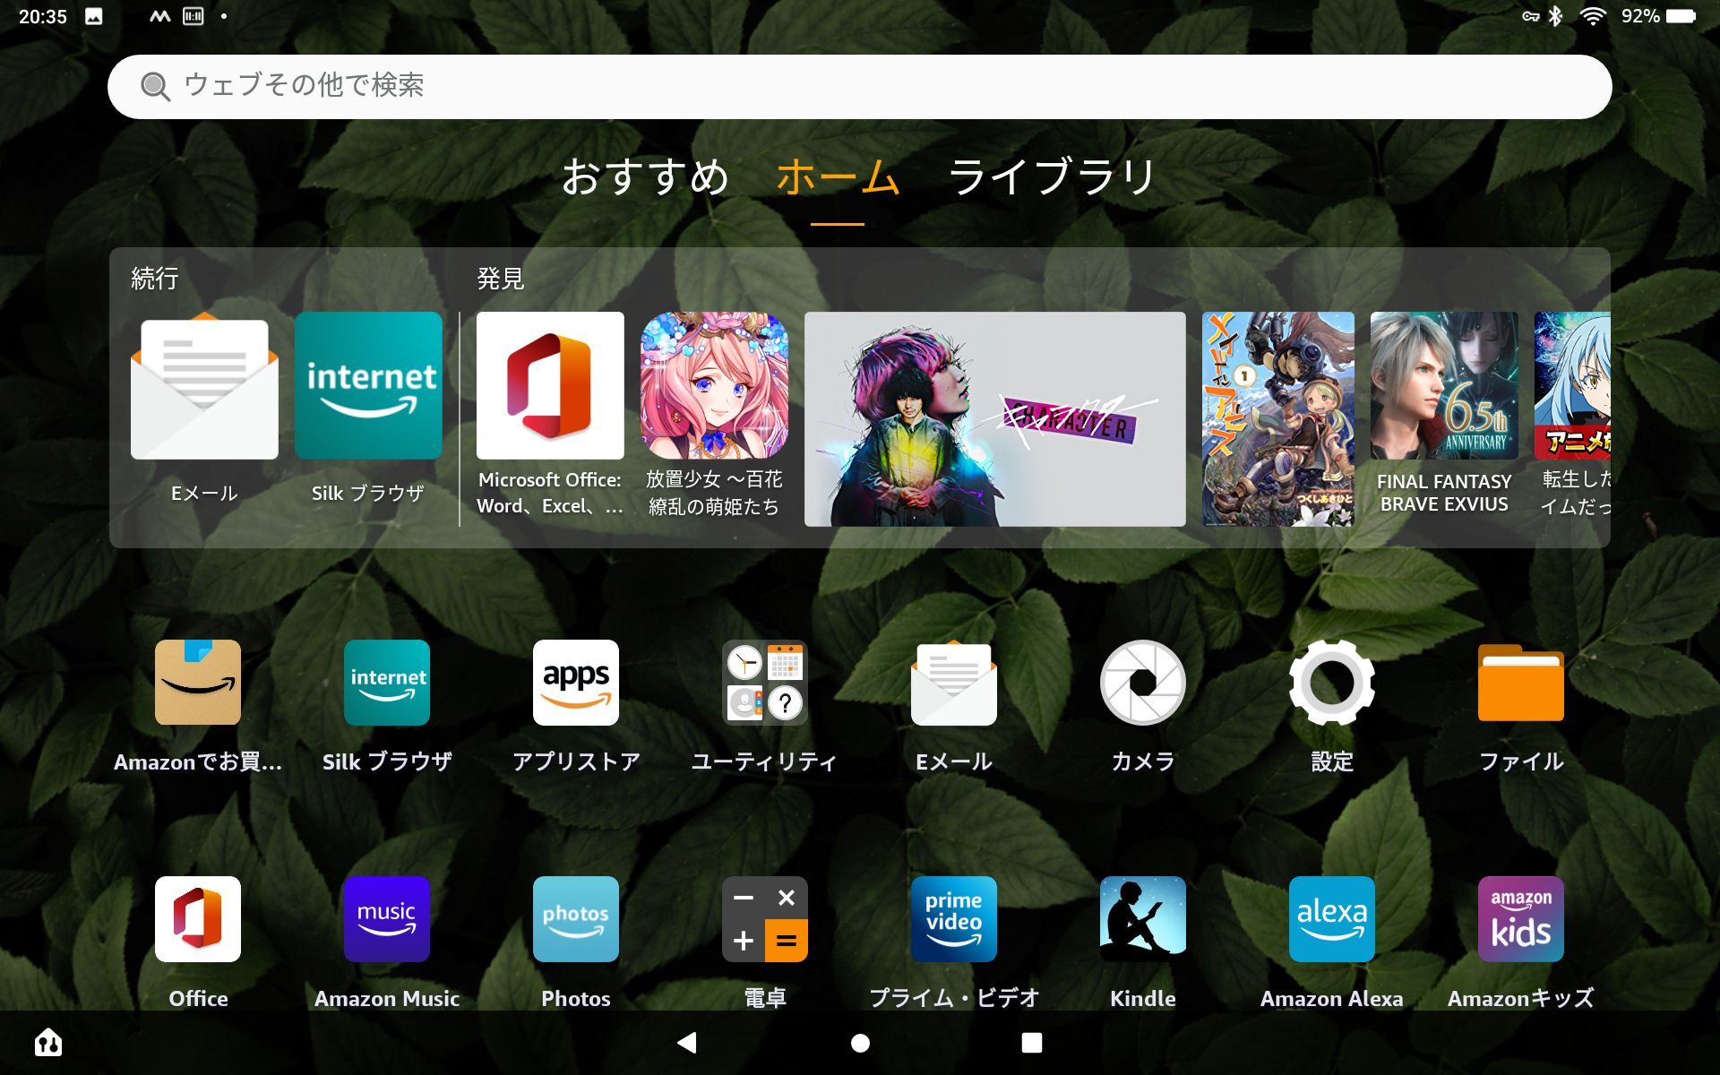
Task: Switch to the おすすめ tab
Action: [x=645, y=176]
